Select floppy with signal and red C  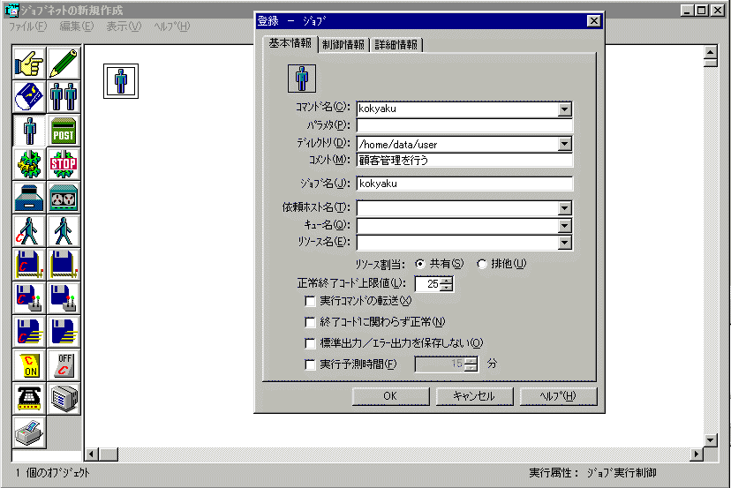click(29, 298)
